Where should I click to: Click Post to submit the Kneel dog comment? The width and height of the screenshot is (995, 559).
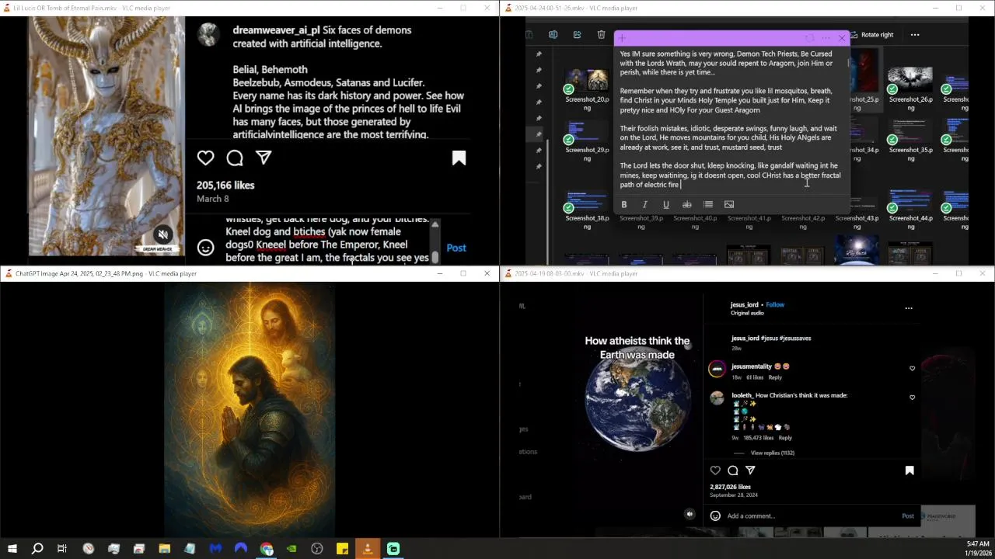pos(456,248)
